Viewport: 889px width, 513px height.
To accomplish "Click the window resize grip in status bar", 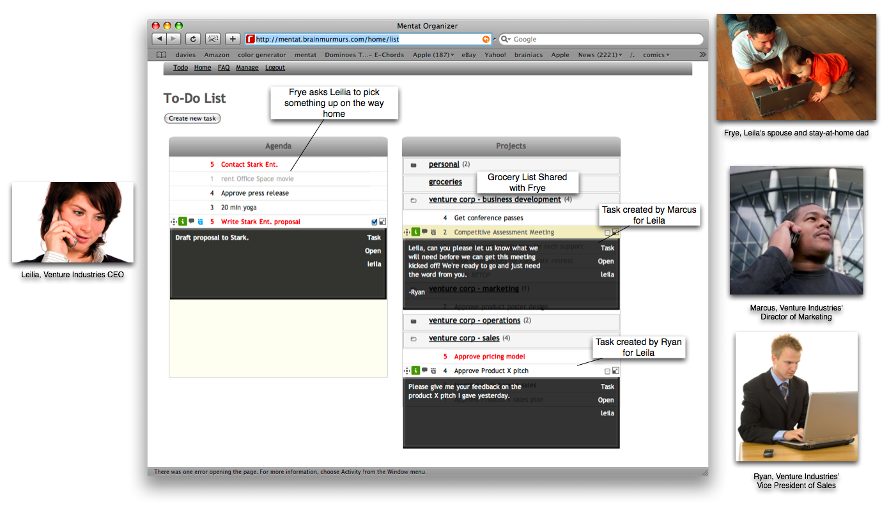I will pyautogui.click(x=704, y=472).
